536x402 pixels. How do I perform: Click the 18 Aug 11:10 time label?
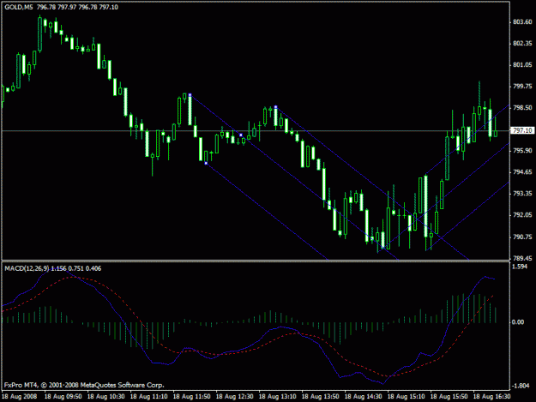click(x=148, y=397)
